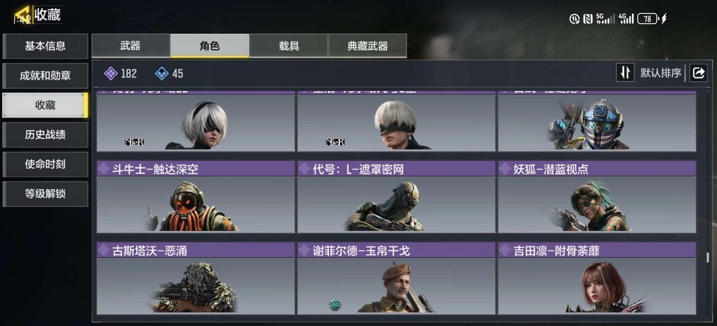Click the NFC status icon
The image size is (717, 326).
point(588,19)
